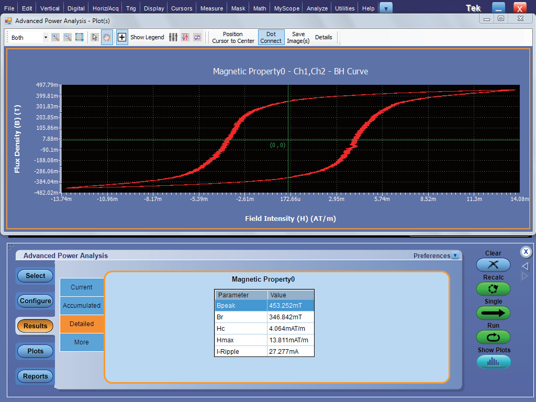Open the Cursors menu
This screenshot has width=536, height=402.
[182, 8]
